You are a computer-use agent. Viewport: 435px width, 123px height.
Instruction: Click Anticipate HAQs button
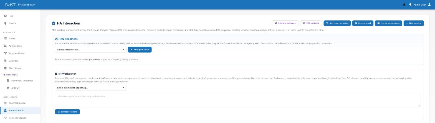coord(140,49)
